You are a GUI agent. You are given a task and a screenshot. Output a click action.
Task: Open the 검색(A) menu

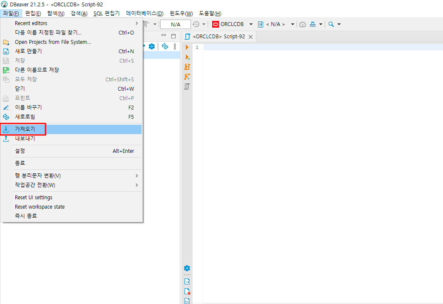tap(79, 13)
